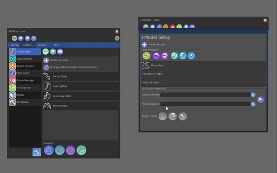The height and width of the screenshot is (173, 277).
Task: Click the purple play button for Fit Vts
Action: [x=260, y=99]
